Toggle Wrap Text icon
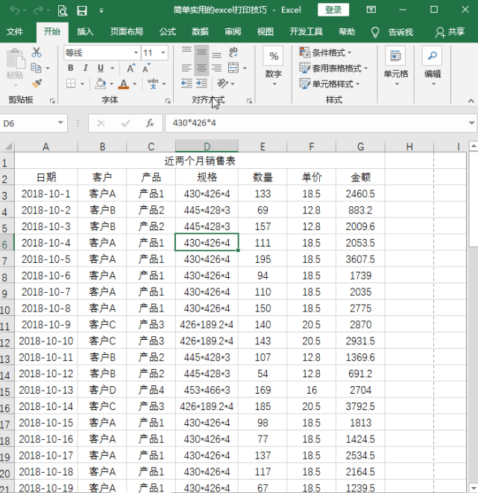This screenshot has width=478, height=493. 233,52
